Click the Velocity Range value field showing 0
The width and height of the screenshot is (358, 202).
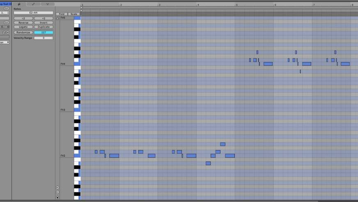point(44,38)
